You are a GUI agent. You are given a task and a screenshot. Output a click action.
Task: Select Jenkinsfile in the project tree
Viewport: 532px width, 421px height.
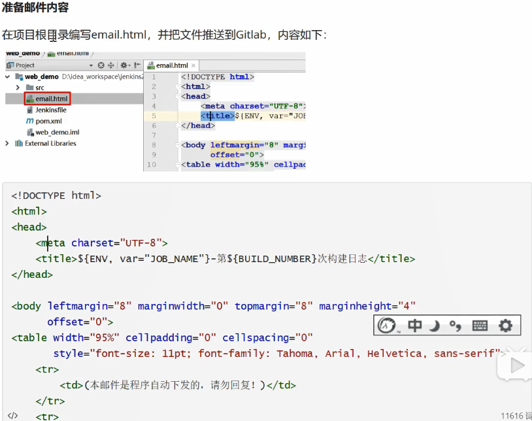[x=51, y=110]
